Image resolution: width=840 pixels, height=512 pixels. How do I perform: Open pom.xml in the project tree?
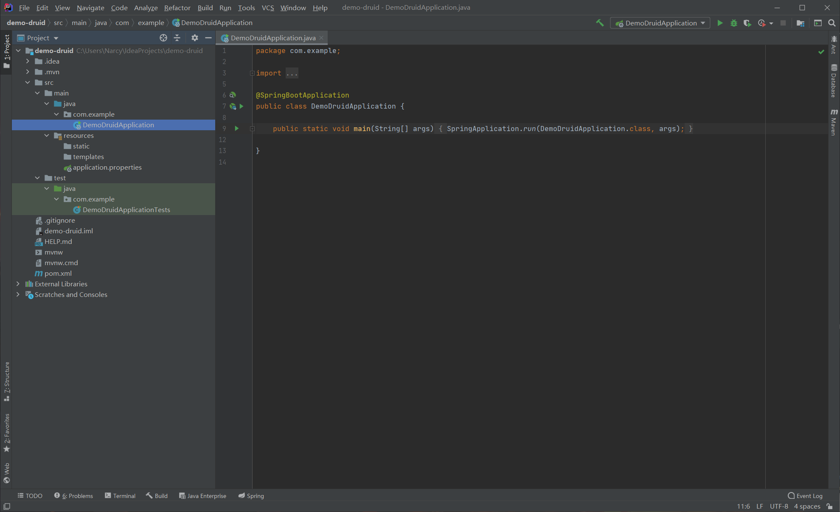[x=58, y=273]
